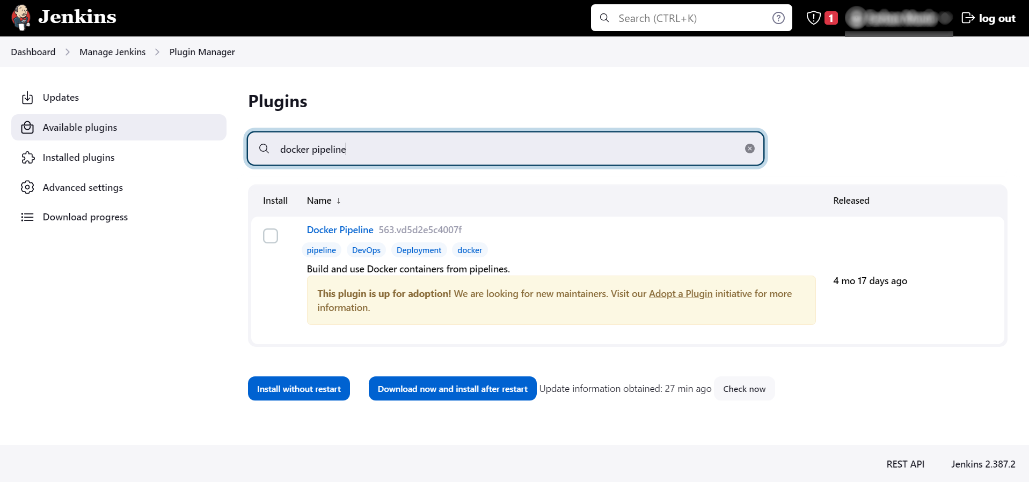
Task: Click the Available plugins shopping bag icon
Action: tap(27, 128)
